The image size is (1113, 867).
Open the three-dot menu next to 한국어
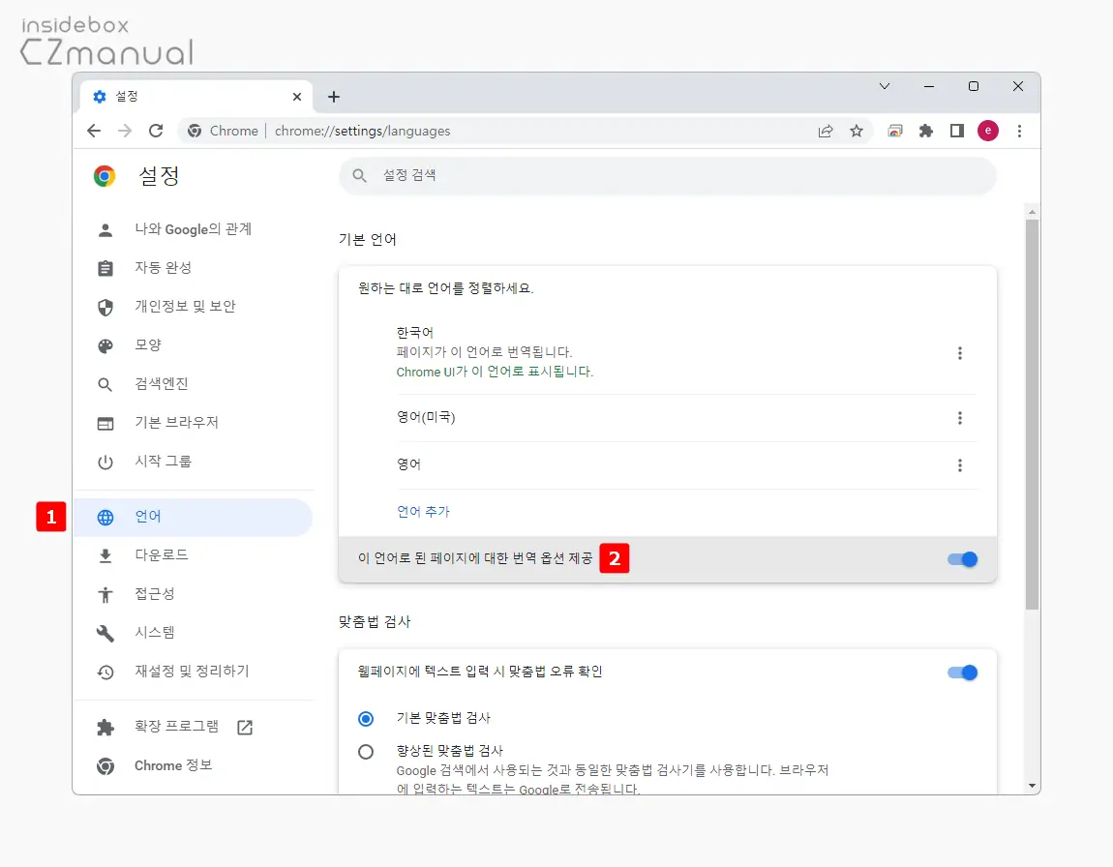tap(960, 353)
